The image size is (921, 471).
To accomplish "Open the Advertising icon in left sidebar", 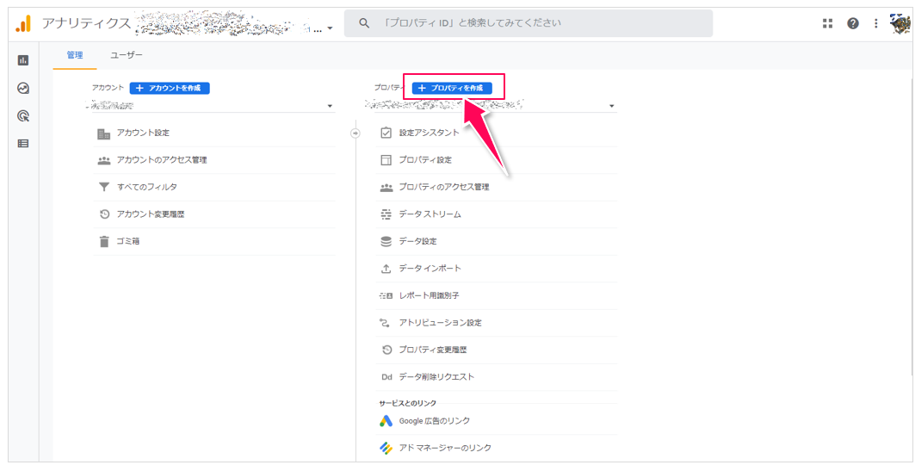I will [x=23, y=115].
